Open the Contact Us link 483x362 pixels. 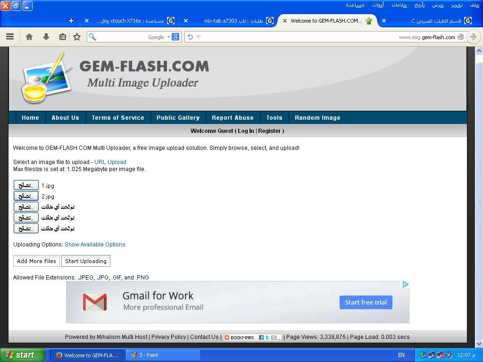click(204, 337)
